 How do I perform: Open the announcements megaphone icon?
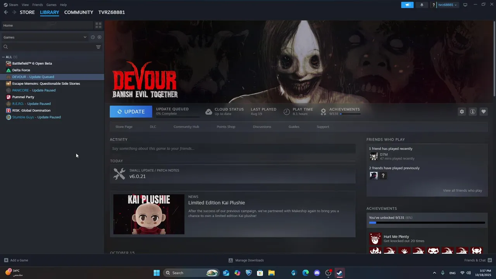coord(407,5)
